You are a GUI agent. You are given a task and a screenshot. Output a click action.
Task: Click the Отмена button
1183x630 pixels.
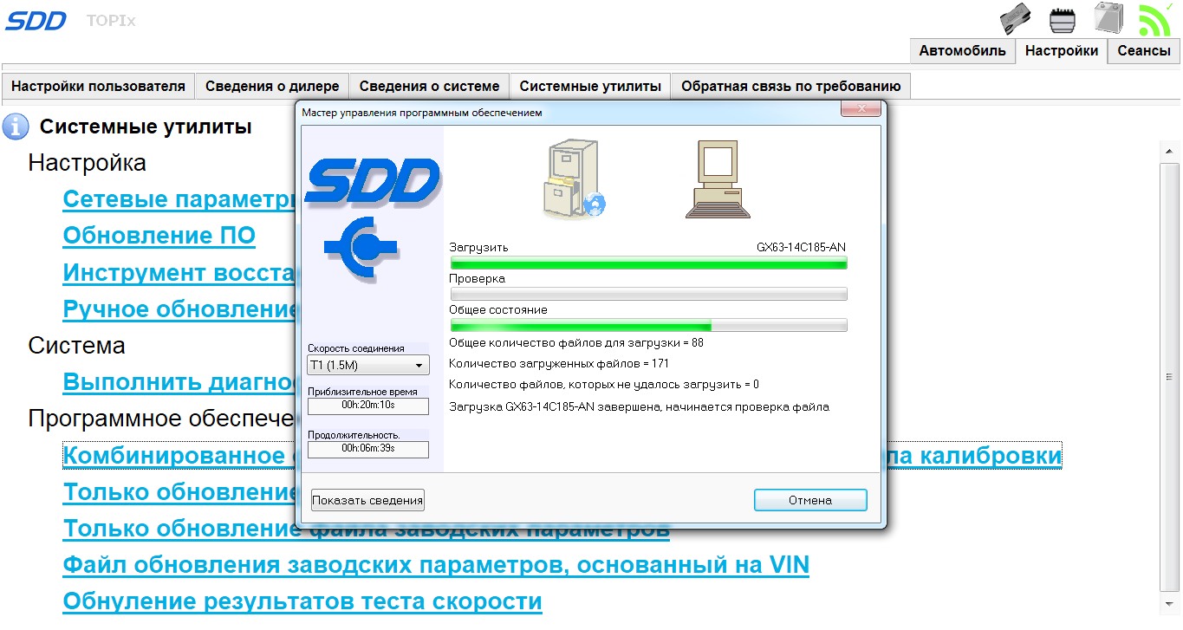[x=810, y=500]
